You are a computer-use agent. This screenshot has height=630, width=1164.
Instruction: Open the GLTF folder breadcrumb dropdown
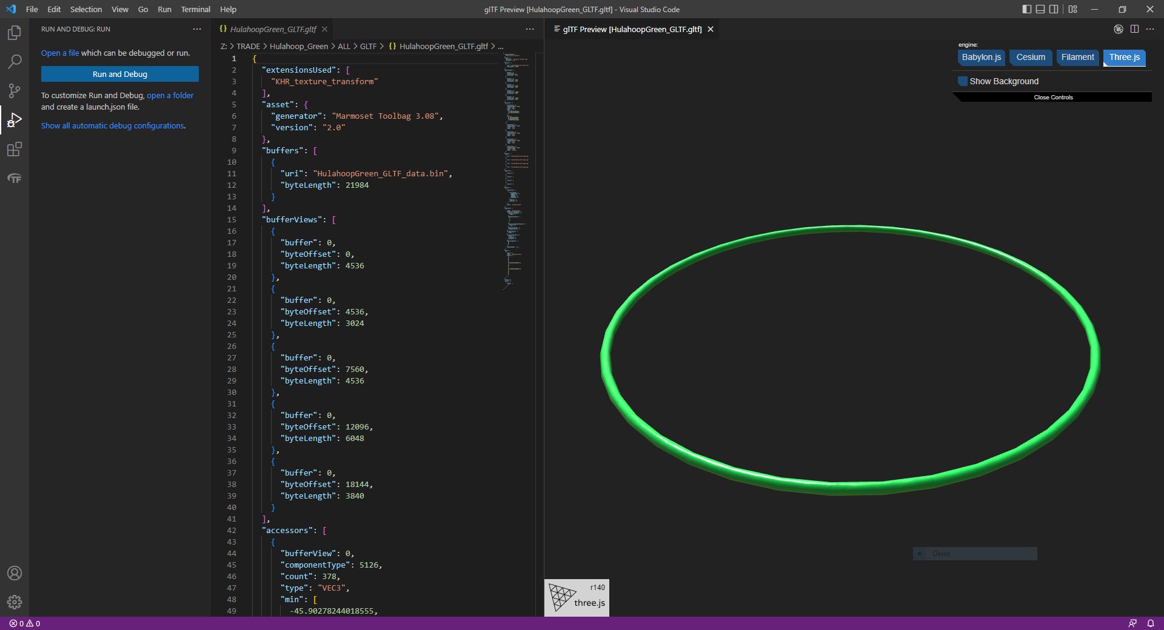pos(368,46)
